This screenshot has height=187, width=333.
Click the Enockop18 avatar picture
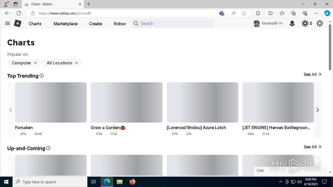(257, 23)
